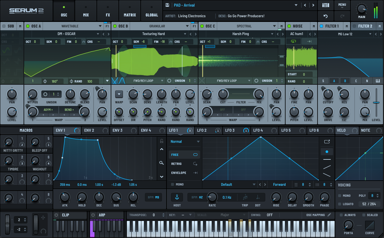Click the envelope zoom magnifier icon

162,163
